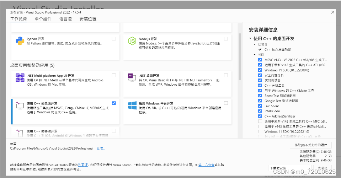Viewport: 341px width, 178px height.
Task: Click the 通用 Windows 平台开发 Windows logo icon
Action: click(132, 106)
